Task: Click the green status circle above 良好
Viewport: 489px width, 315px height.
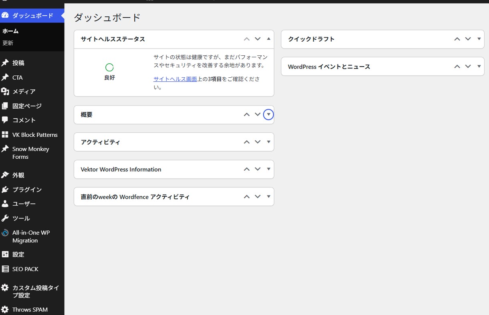Action: [x=109, y=67]
